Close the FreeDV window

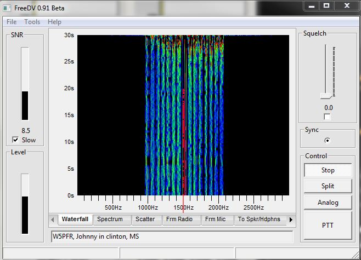point(346,5)
